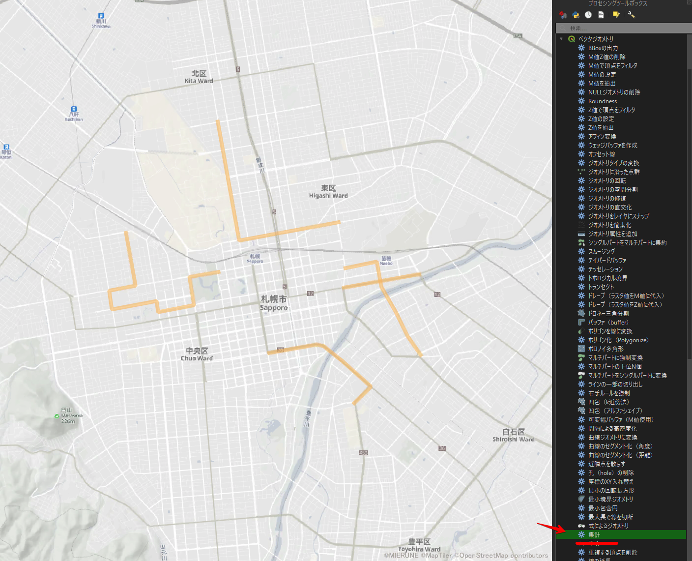The image size is (692, 561).
Task: Click the 検索 search field in the toolbox
Action: [x=623, y=28]
